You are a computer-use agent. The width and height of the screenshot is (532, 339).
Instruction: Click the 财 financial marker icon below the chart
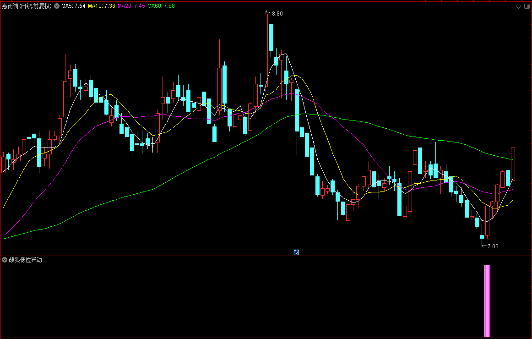296,252
